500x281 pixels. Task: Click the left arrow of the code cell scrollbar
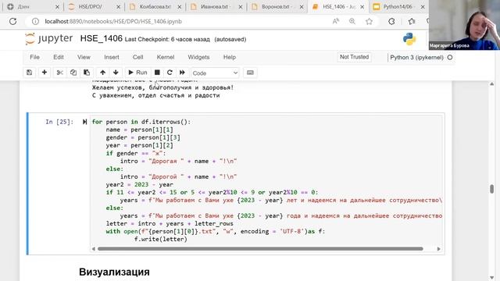(x=94, y=248)
